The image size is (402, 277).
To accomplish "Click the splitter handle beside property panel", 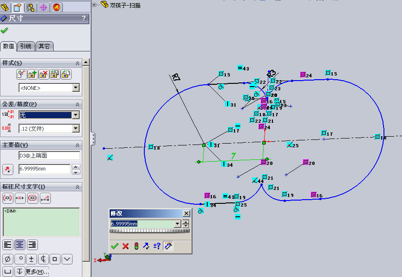I will click(x=93, y=139).
